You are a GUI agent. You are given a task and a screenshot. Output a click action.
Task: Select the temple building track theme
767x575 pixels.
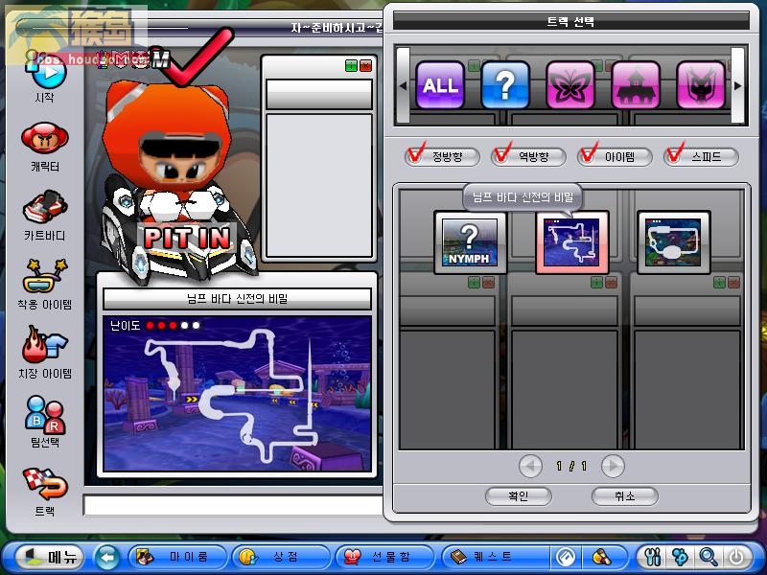tap(636, 85)
